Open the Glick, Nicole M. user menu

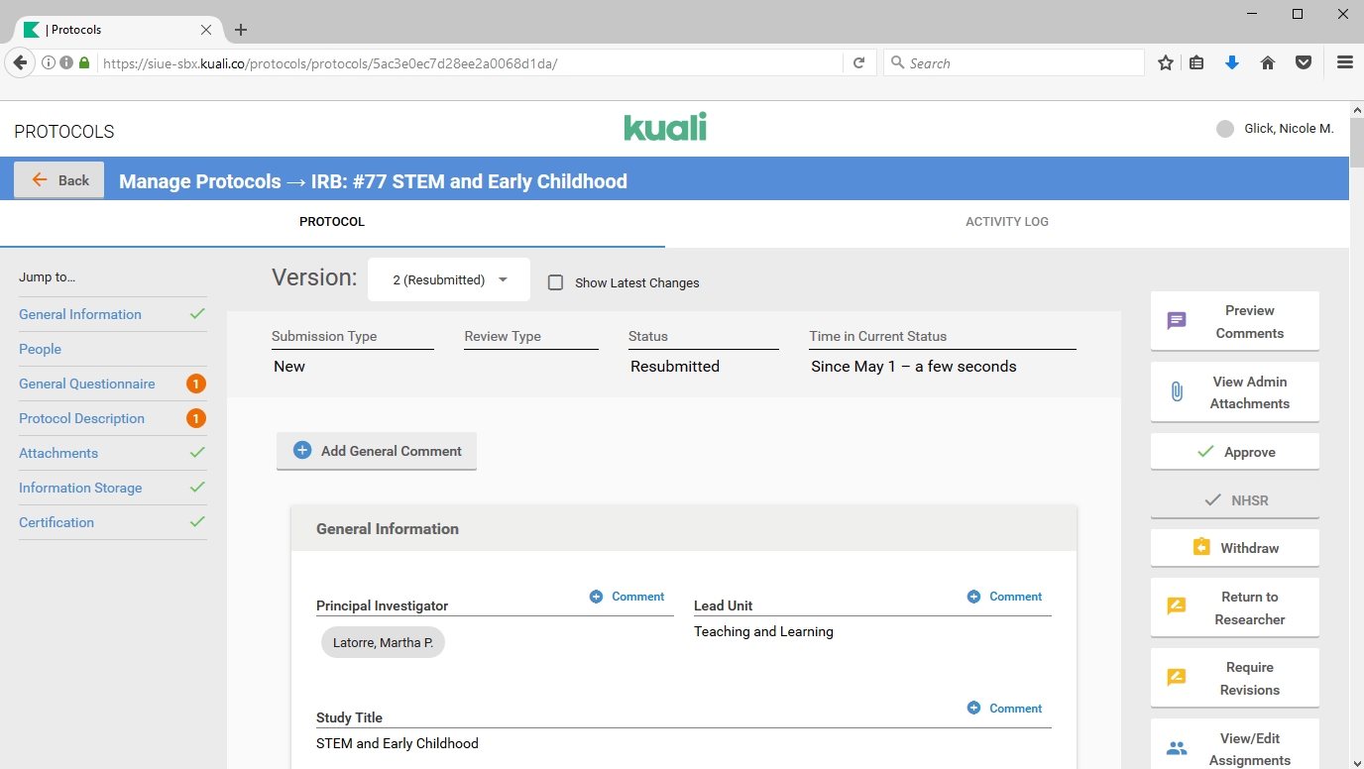point(1276,129)
